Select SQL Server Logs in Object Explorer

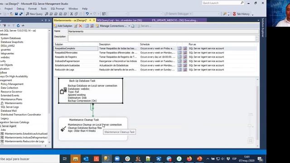coord(10,107)
